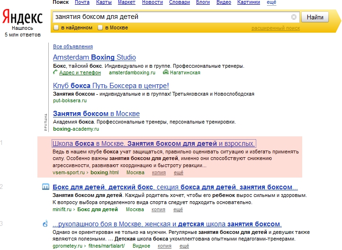
Task: Clear the search field with the X icon
Action: pyautogui.click(x=294, y=17)
